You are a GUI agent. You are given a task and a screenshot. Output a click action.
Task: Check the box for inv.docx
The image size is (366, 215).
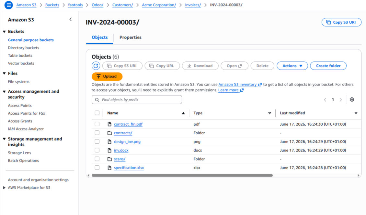[97, 150]
